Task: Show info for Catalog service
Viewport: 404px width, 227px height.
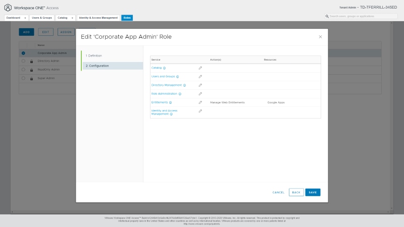Action: click(164, 68)
